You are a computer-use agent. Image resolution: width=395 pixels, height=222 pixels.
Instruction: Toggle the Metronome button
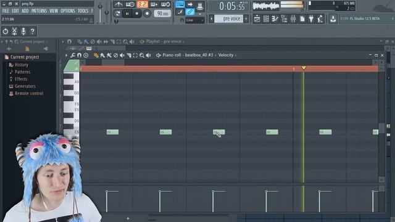click(118, 4)
